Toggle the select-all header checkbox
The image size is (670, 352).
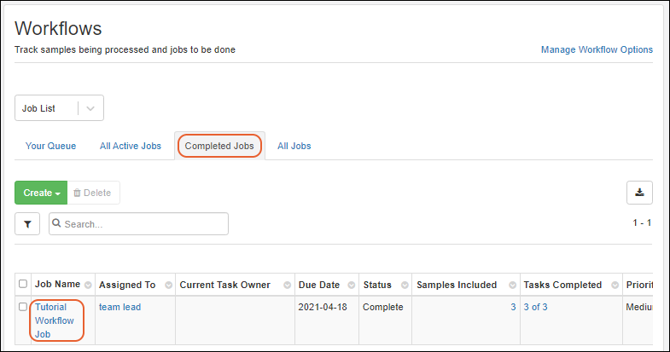23,285
